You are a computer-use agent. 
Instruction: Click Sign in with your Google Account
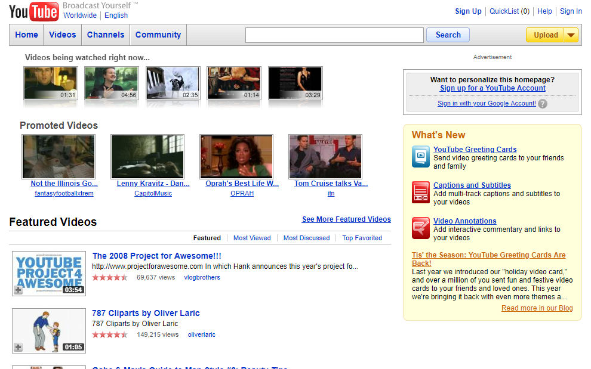pyautogui.click(x=487, y=104)
